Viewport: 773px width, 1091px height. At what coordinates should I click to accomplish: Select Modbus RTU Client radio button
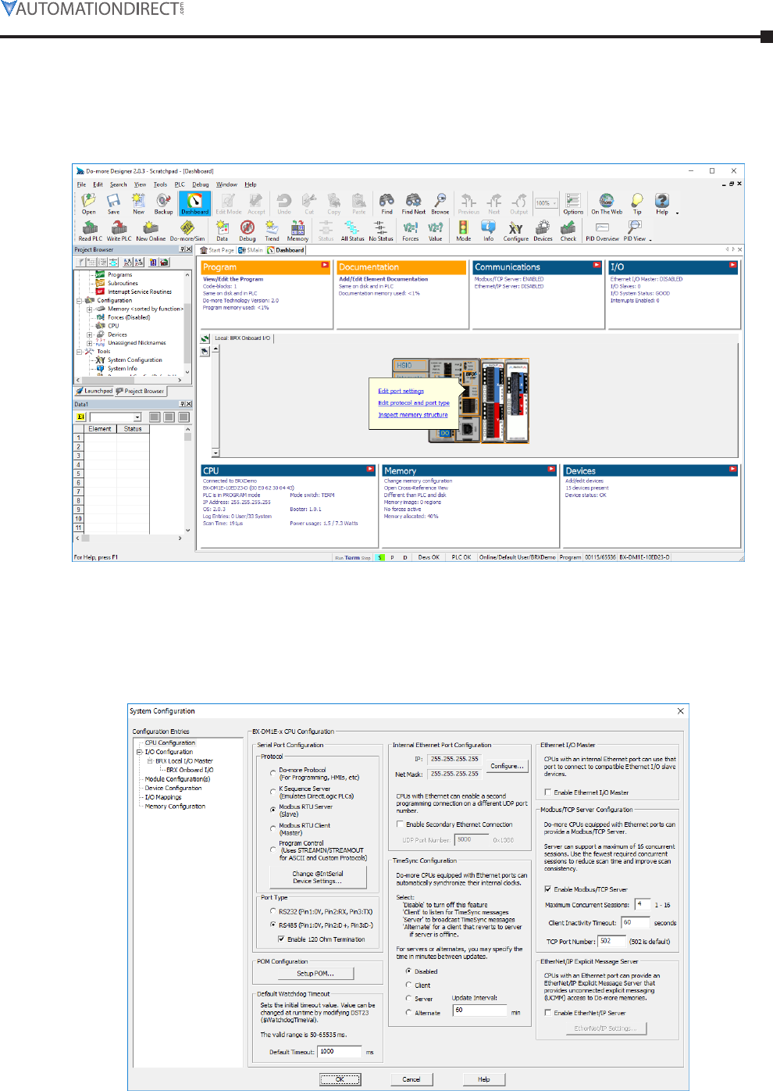[273, 828]
